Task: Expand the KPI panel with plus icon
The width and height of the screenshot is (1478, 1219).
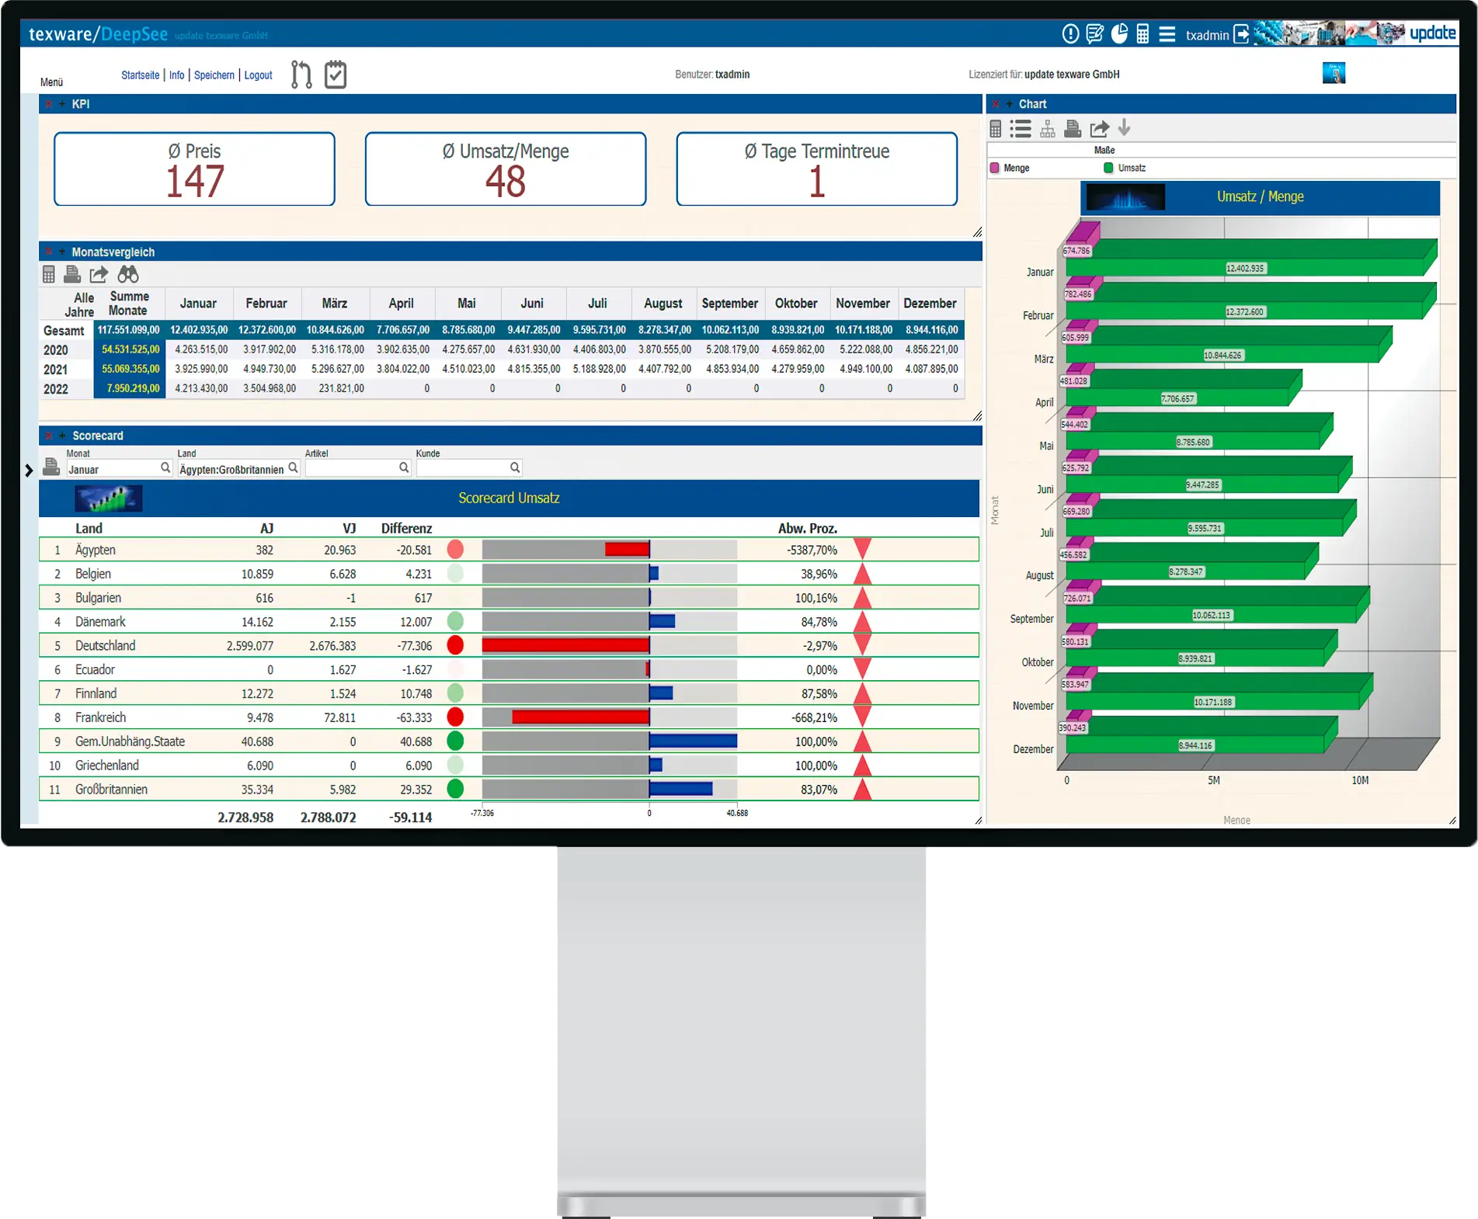Action: pos(62,104)
